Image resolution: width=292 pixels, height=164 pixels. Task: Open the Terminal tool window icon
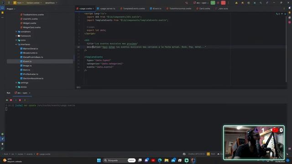(2, 144)
